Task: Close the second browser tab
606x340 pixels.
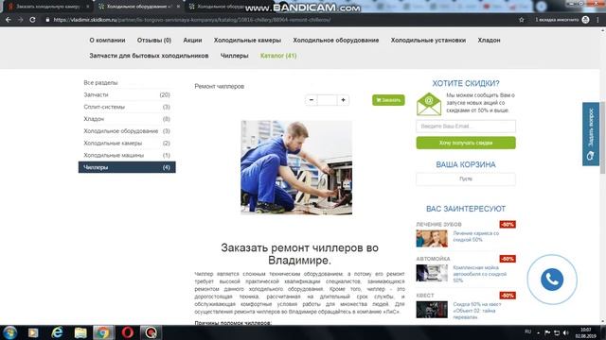Action: (178, 7)
